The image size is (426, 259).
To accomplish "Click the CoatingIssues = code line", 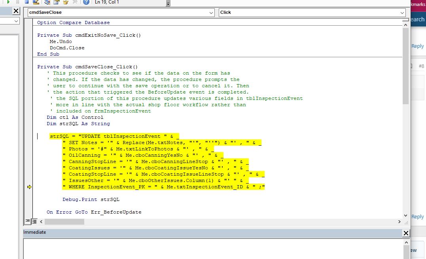I will (155, 168).
